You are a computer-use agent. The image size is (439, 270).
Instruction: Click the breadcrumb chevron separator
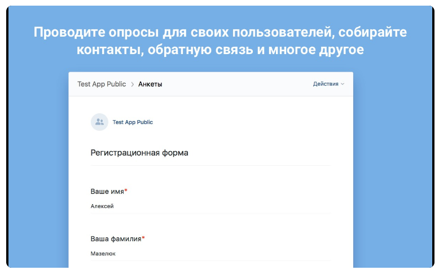pos(133,84)
